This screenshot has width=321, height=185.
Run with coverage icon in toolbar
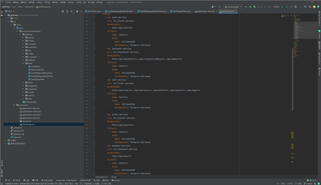(254, 7)
